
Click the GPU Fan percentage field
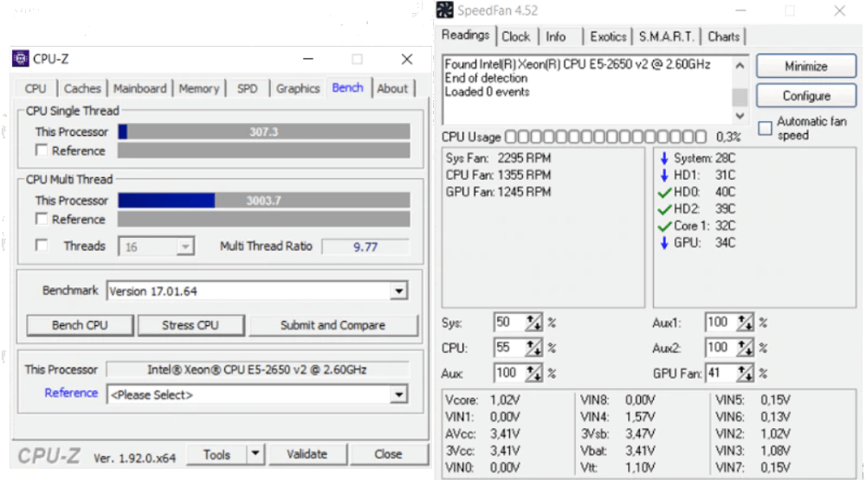(721, 374)
